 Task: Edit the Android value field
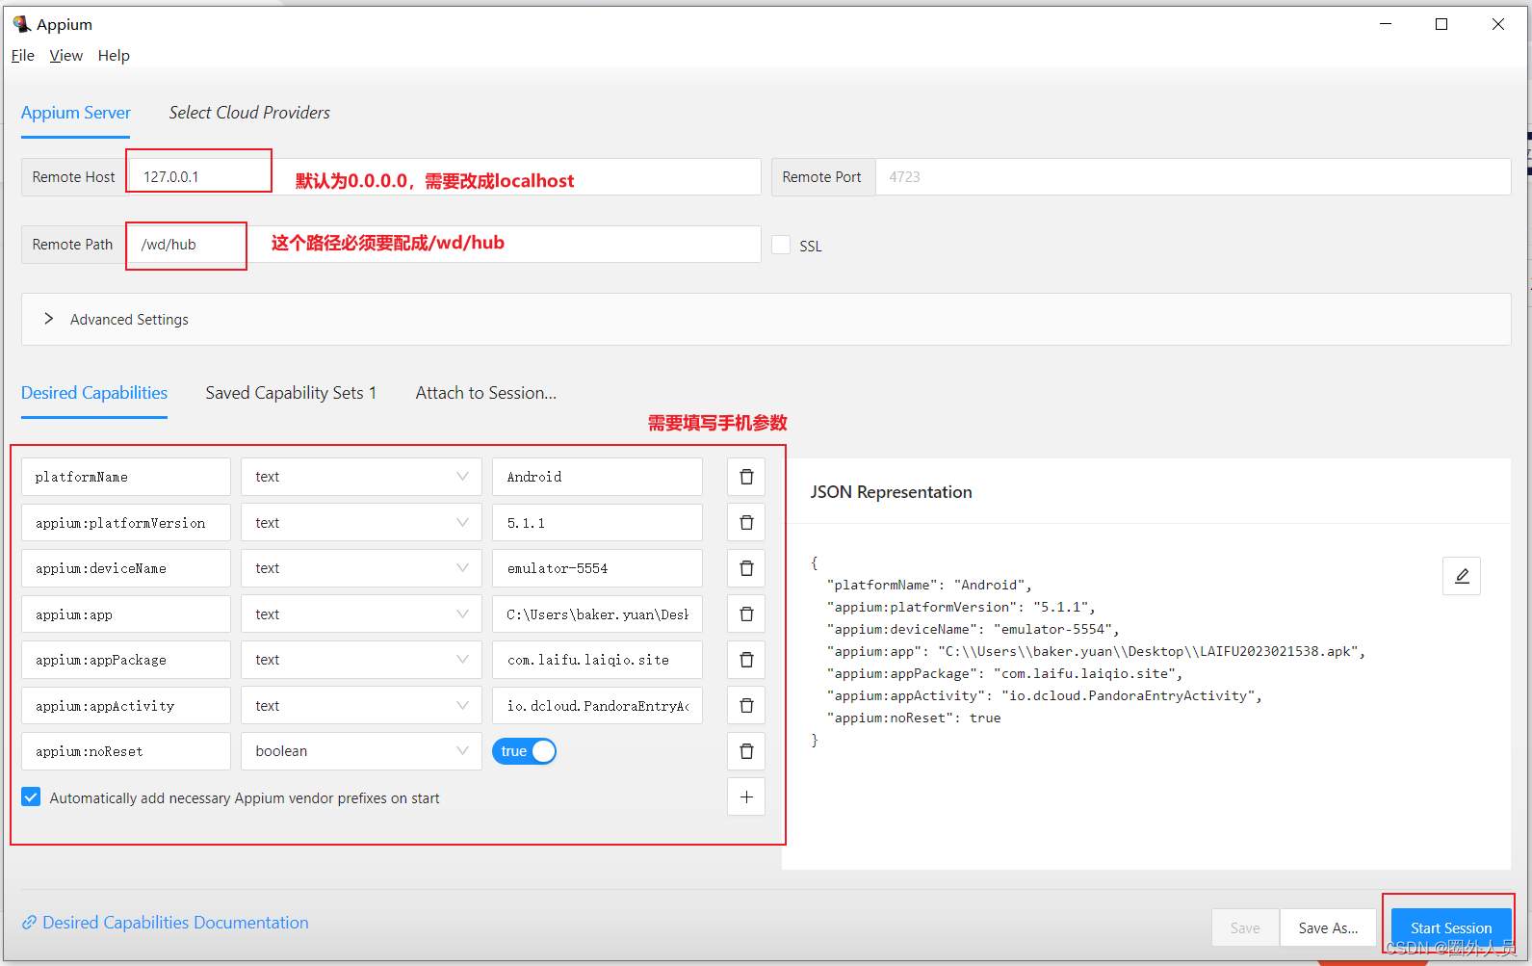pos(597,477)
